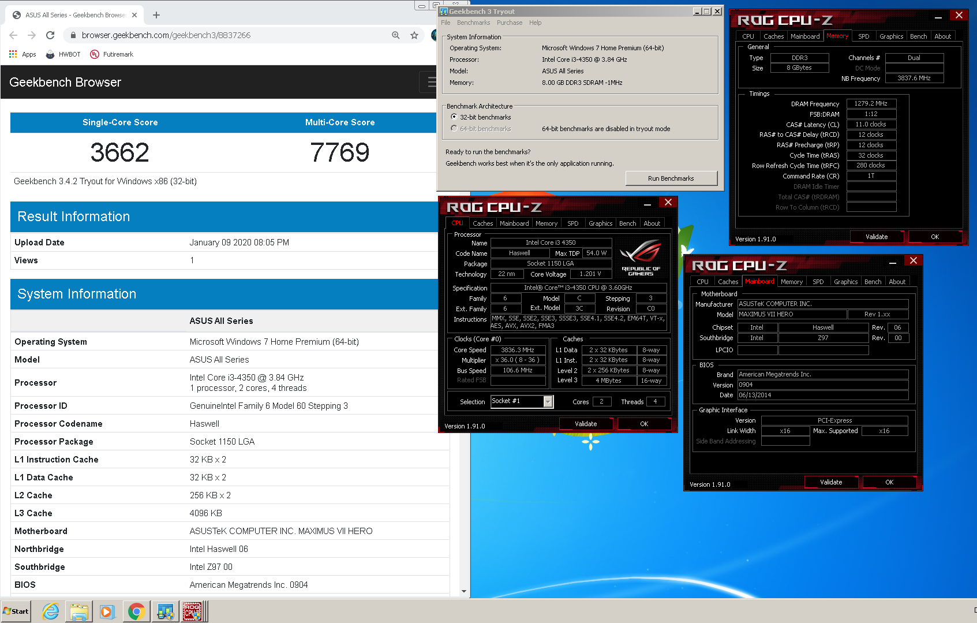Viewport: 977px width, 623px height.
Task: Open Windows Media Player from taskbar
Action: click(x=107, y=611)
